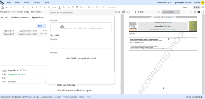Toggle the Label checkbox
This screenshot has height=99, width=205.
point(52,35)
